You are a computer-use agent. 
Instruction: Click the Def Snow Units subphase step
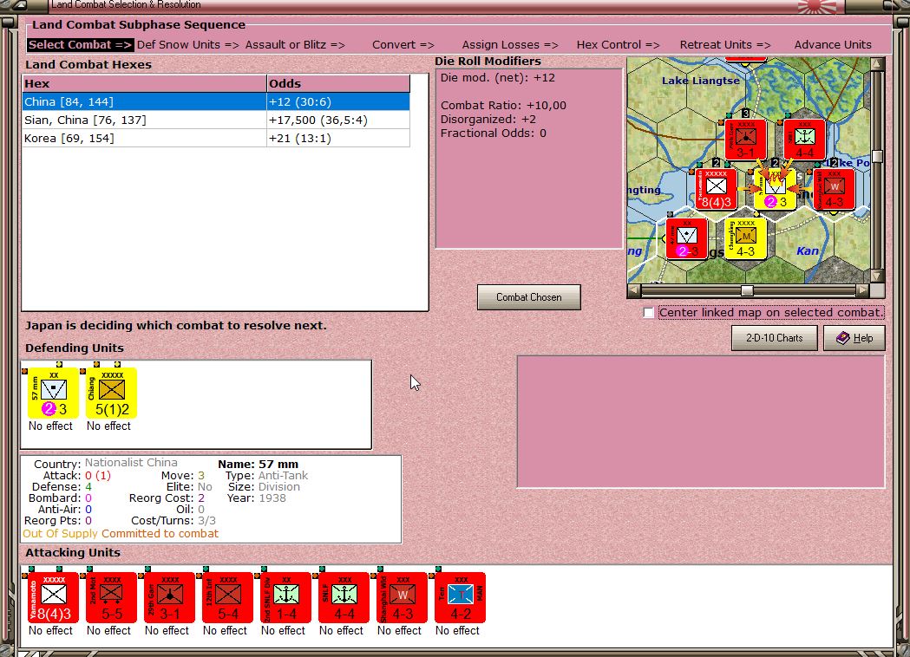point(187,45)
